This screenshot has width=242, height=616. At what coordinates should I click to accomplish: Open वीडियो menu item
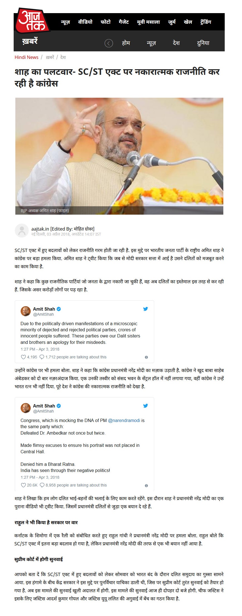click(x=85, y=22)
